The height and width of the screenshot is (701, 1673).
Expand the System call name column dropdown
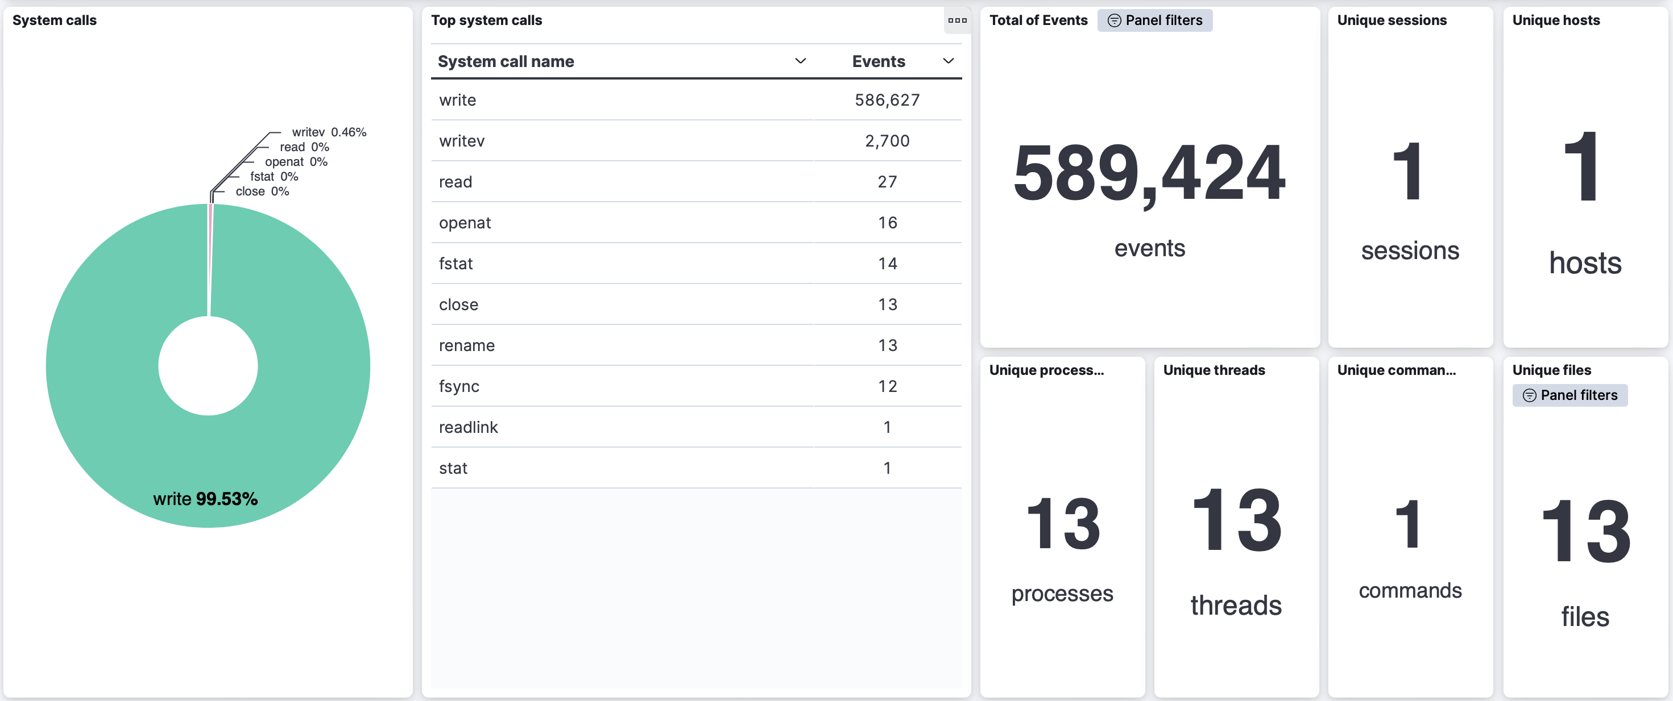[x=800, y=61]
